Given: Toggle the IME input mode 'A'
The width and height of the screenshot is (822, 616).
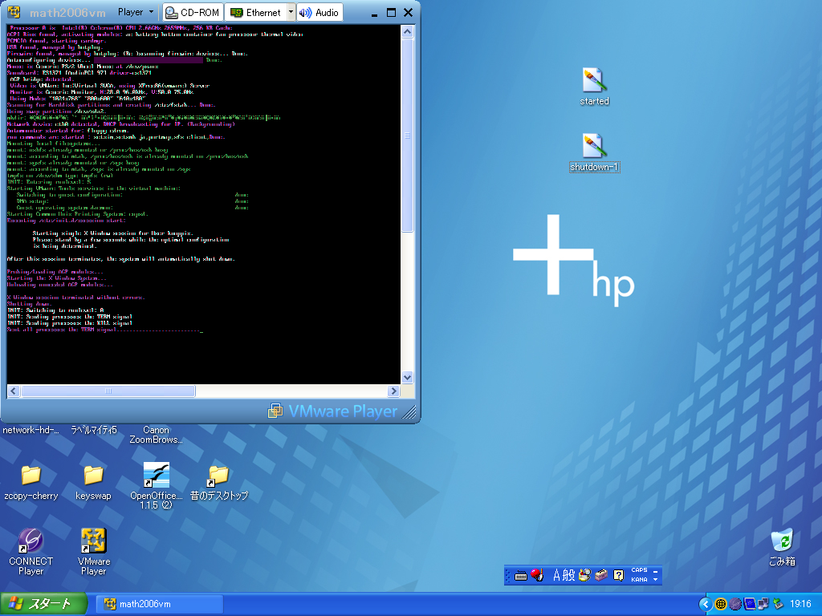Looking at the screenshot, I should (557, 575).
